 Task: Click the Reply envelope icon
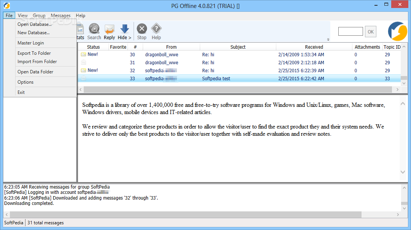pyautogui.click(x=109, y=29)
